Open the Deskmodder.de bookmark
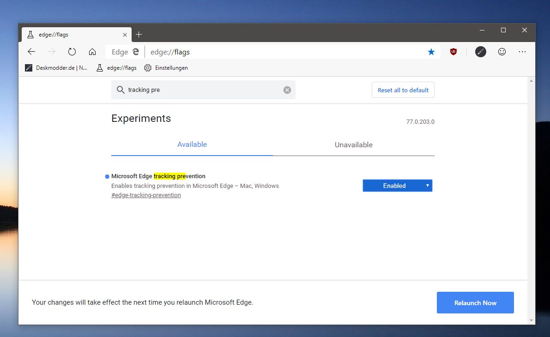Screen dimensions: 550x337 point(56,68)
